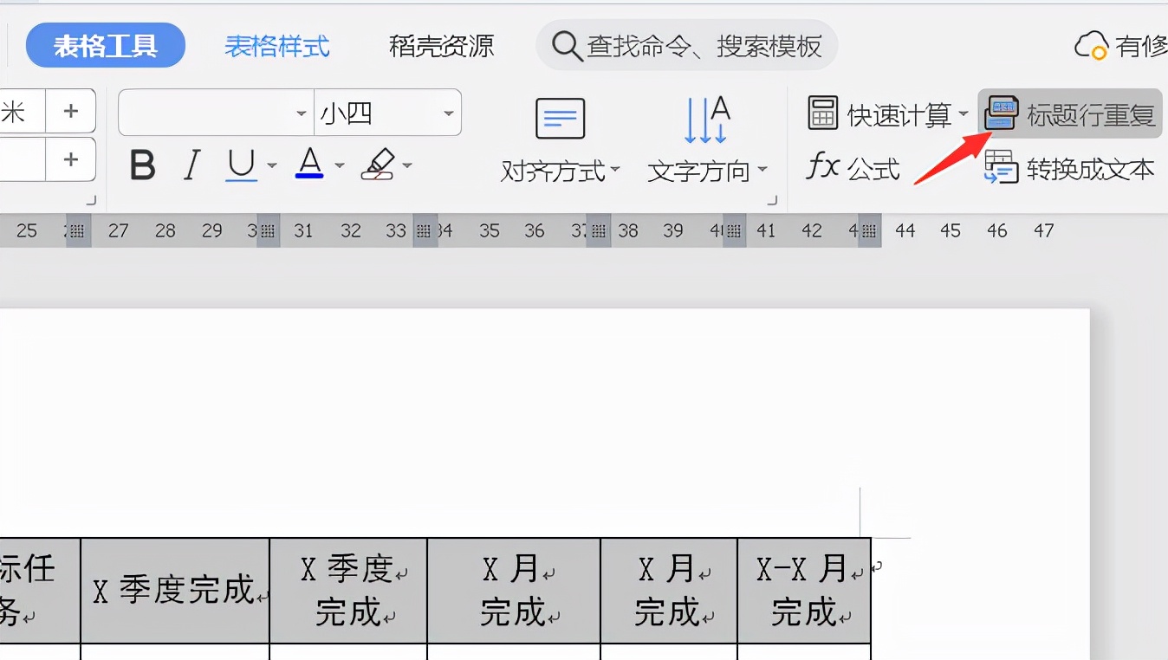Click the 文字方向 text direction icon
The height and width of the screenshot is (660, 1168).
pyautogui.click(x=706, y=121)
